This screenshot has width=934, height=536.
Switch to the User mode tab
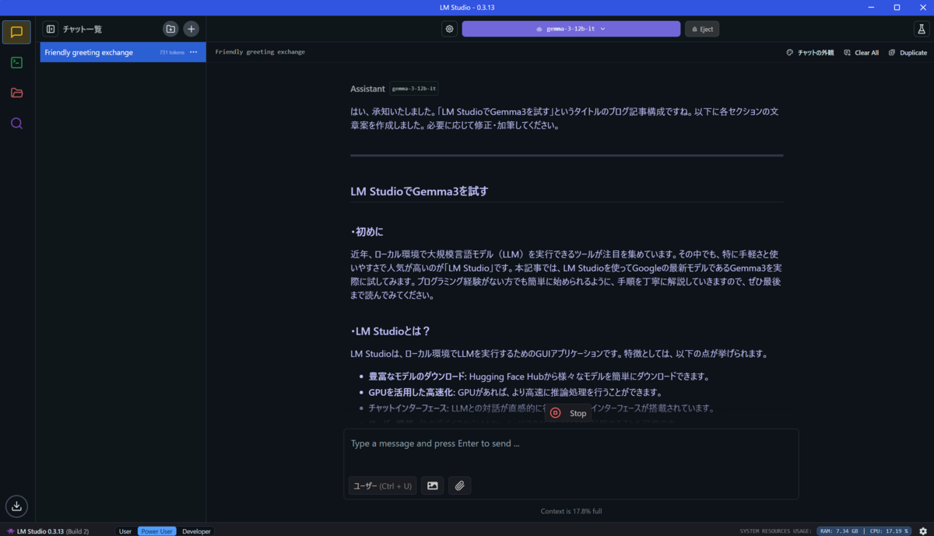click(125, 531)
